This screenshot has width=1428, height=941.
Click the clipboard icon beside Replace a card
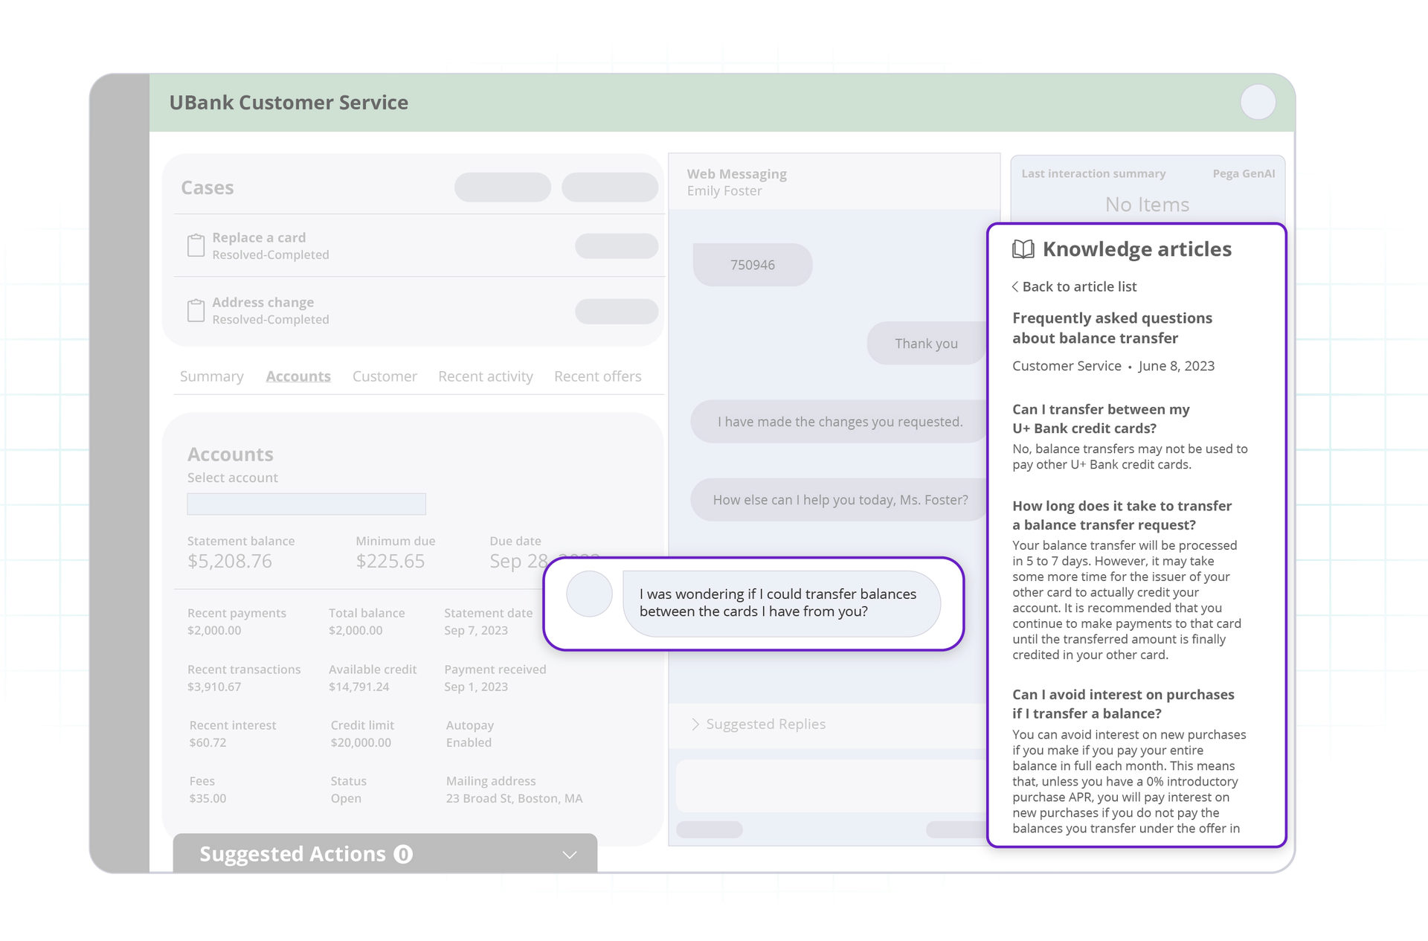[x=196, y=245]
